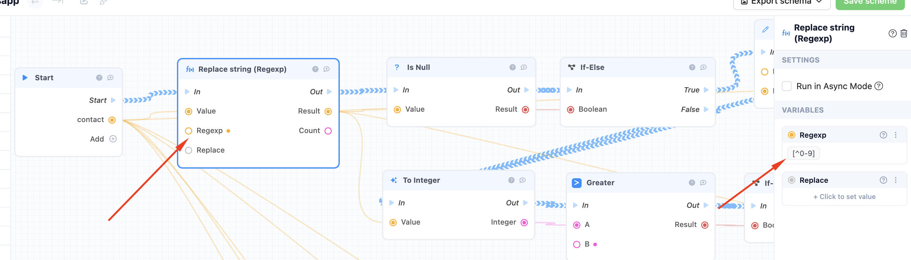Select the Start block title

point(44,78)
